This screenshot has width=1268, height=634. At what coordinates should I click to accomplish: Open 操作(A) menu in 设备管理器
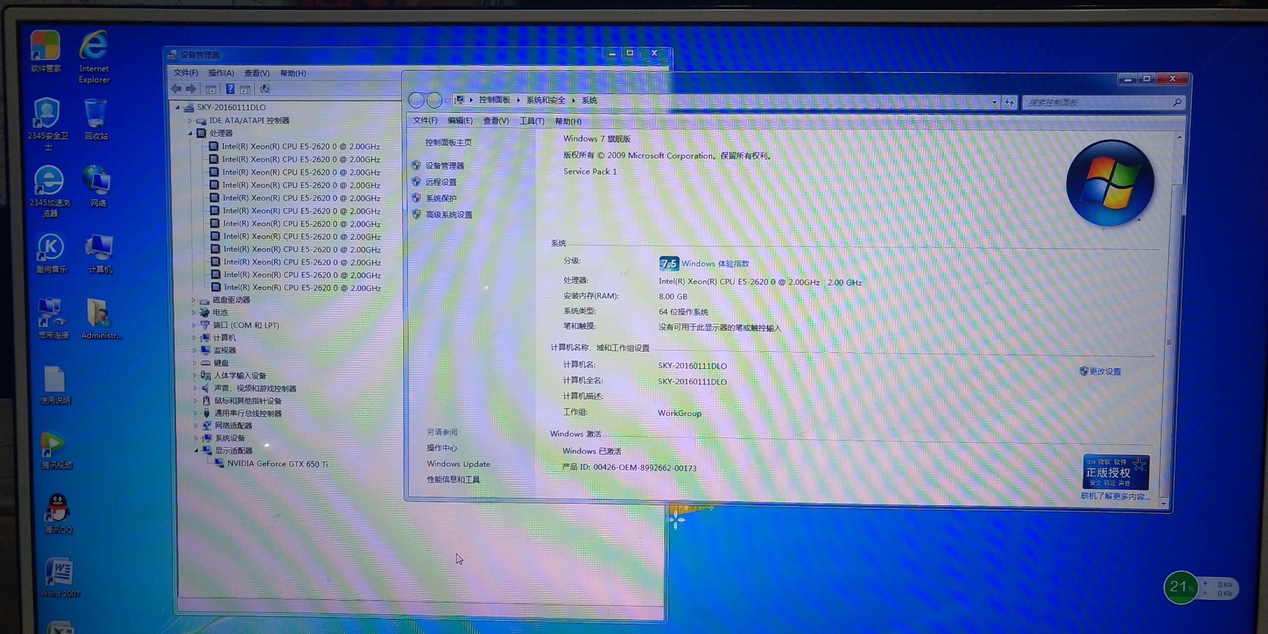(x=221, y=73)
